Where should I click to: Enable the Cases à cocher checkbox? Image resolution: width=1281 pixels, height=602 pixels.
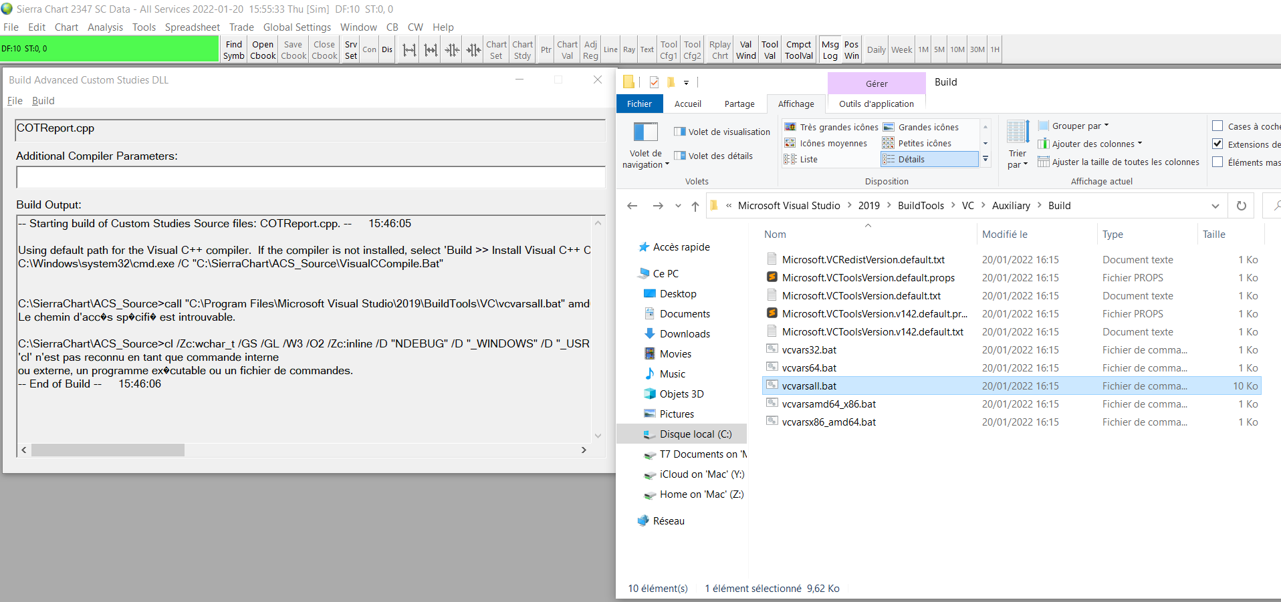1217,126
